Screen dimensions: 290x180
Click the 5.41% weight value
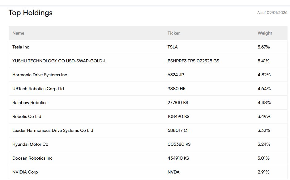pos(263,61)
